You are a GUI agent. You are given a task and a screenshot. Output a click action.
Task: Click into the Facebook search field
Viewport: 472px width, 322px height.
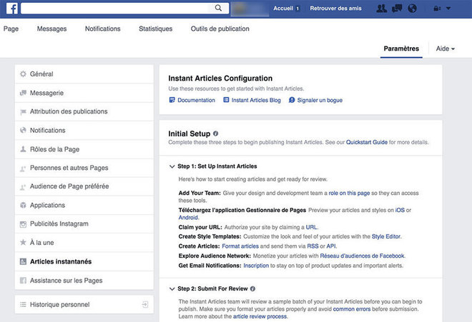point(114,8)
